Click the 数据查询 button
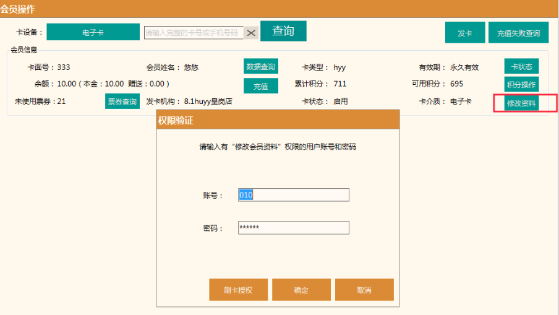Screen dimensions: 559x315 coord(260,66)
